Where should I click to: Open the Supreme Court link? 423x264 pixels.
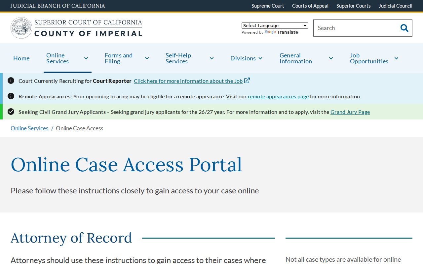(x=268, y=6)
